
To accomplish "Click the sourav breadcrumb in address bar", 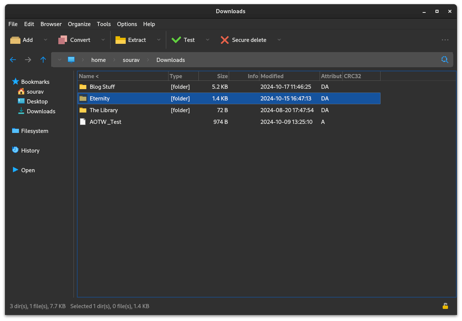I will point(131,60).
